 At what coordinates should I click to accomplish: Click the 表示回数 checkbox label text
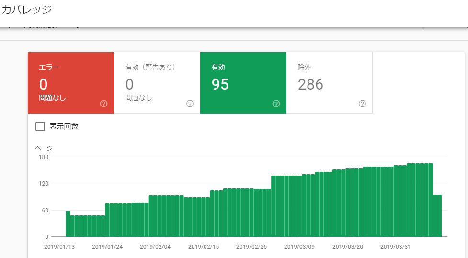pyautogui.click(x=64, y=127)
